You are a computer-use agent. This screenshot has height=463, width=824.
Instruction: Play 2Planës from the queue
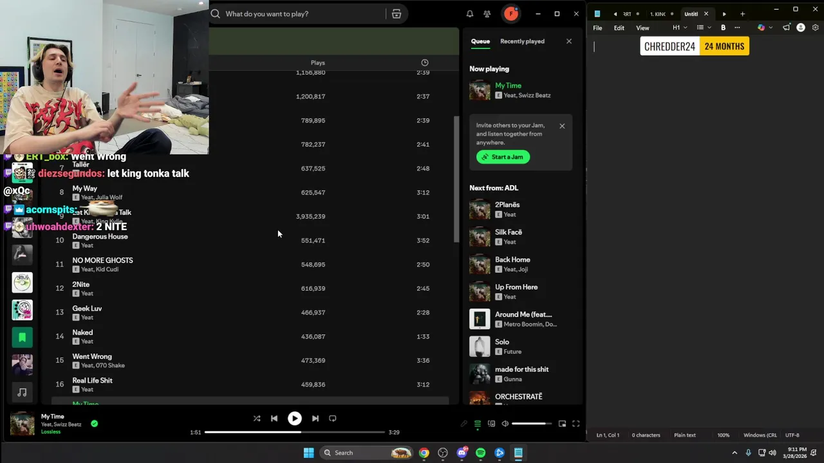520,210
